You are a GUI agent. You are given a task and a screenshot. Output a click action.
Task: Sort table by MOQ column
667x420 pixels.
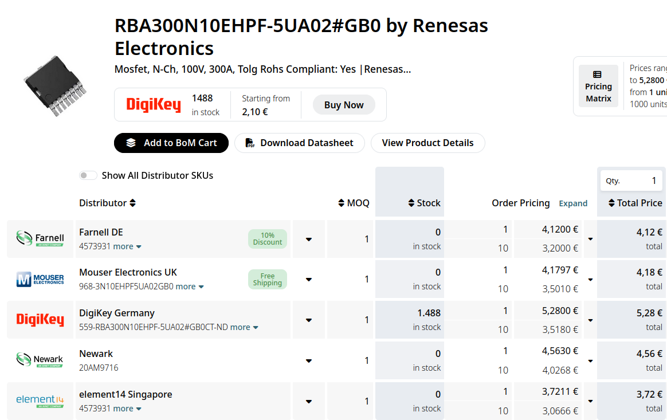pyautogui.click(x=354, y=203)
